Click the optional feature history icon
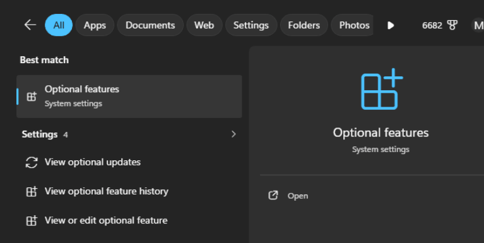The height and width of the screenshot is (243, 484). 32,191
